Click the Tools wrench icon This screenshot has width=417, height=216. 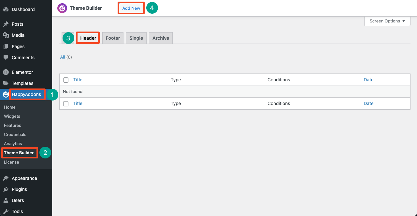click(x=6, y=211)
